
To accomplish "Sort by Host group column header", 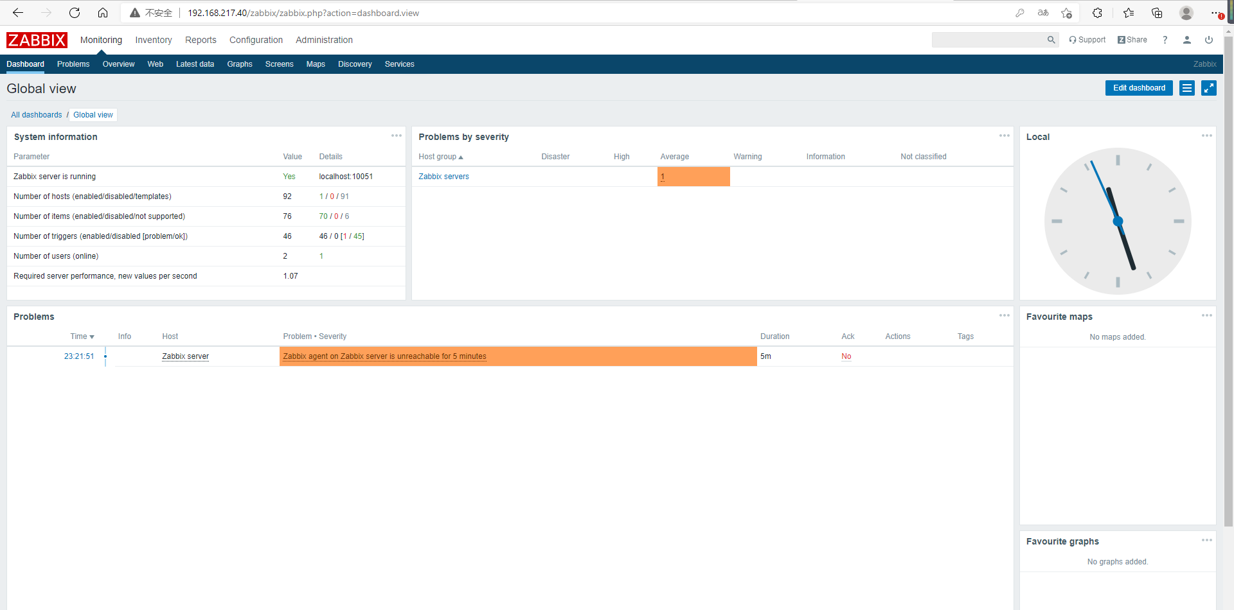I will (441, 157).
